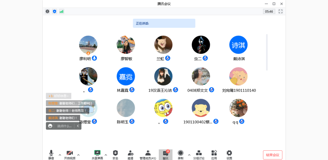This screenshot has height=160, width=328.
Task: Click the green network signal status icon
Action: [x=62, y=11]
